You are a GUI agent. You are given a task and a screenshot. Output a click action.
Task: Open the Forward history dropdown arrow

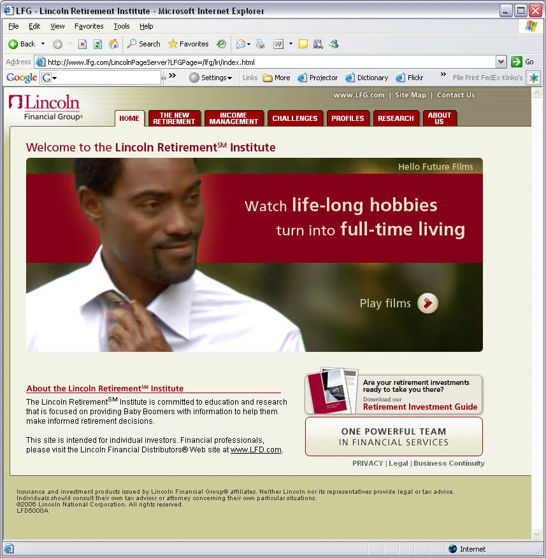(x=70, y=44)
